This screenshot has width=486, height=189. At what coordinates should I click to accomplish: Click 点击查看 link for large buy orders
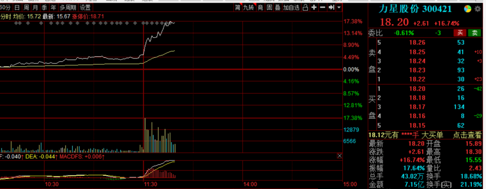(x=467, y=135)
